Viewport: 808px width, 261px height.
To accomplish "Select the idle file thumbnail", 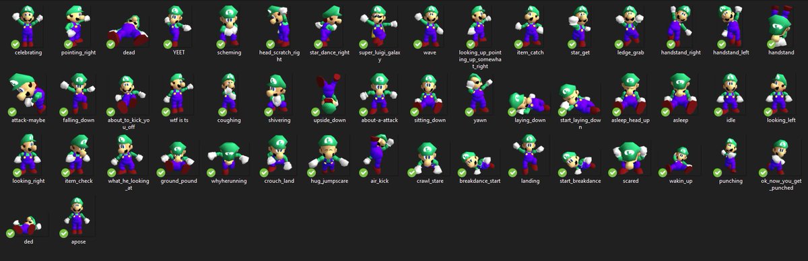I will click(x=731, y=94).
